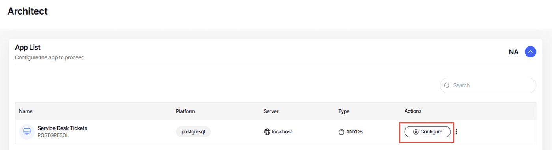552x150 pixels.
Task: Click the magnifier icon in search box
Action: 447,85
